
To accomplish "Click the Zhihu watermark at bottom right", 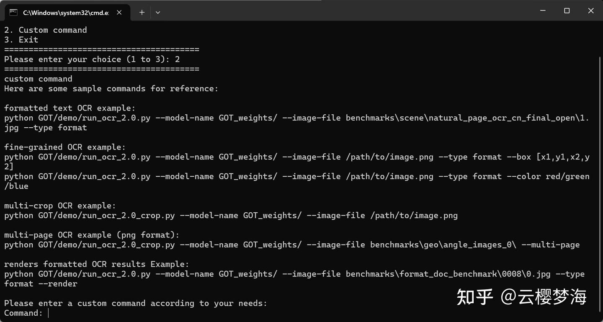I will pos(521,297).
